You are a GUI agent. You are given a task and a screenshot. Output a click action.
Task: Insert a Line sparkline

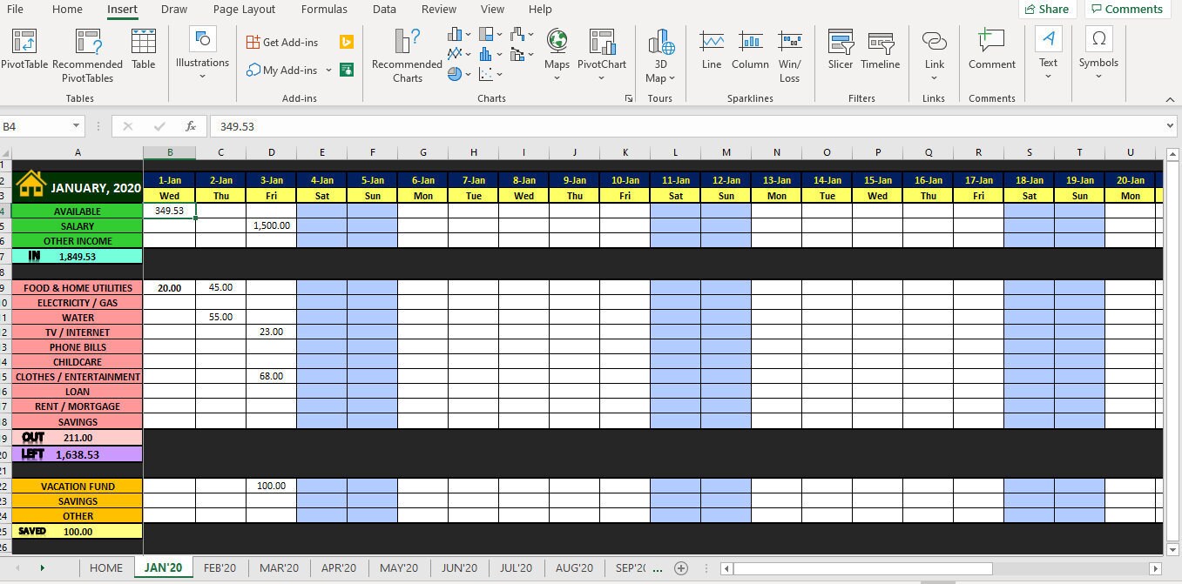[711, 52]
